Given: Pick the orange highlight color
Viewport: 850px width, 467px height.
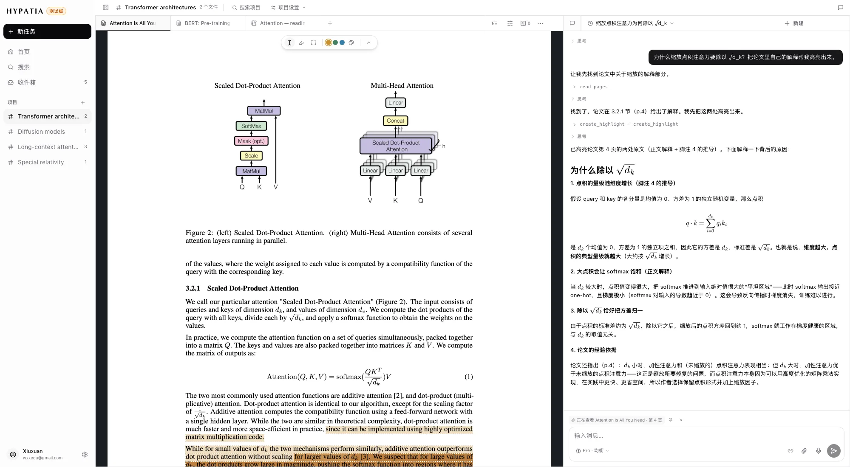Looking at the screenshot, I should [328, 42].
